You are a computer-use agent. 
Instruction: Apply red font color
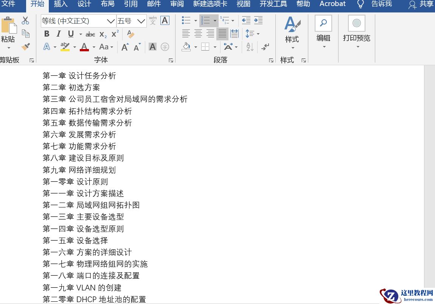84,47
